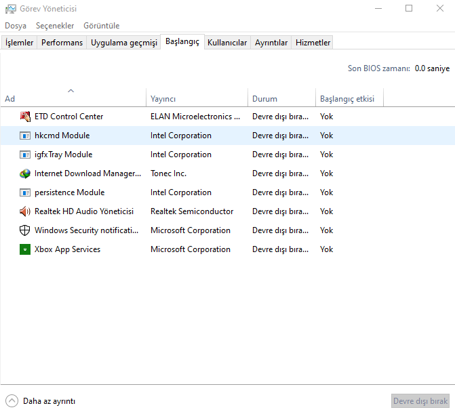
Task: Click the ETD Control Center icon
Action: (x=25, y=117)
